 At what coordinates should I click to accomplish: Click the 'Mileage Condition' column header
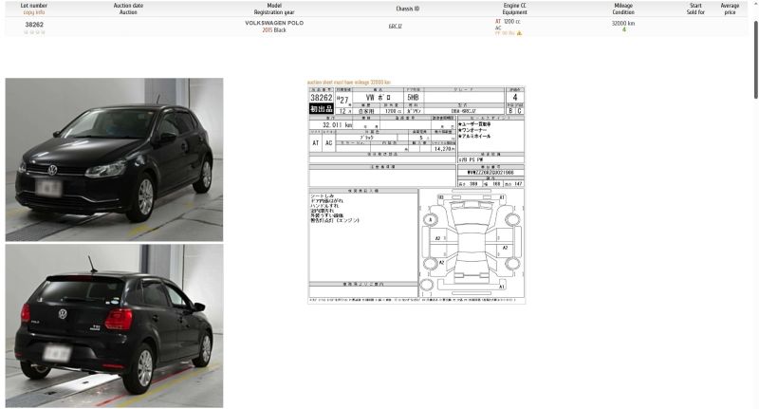tap(623, 9)
